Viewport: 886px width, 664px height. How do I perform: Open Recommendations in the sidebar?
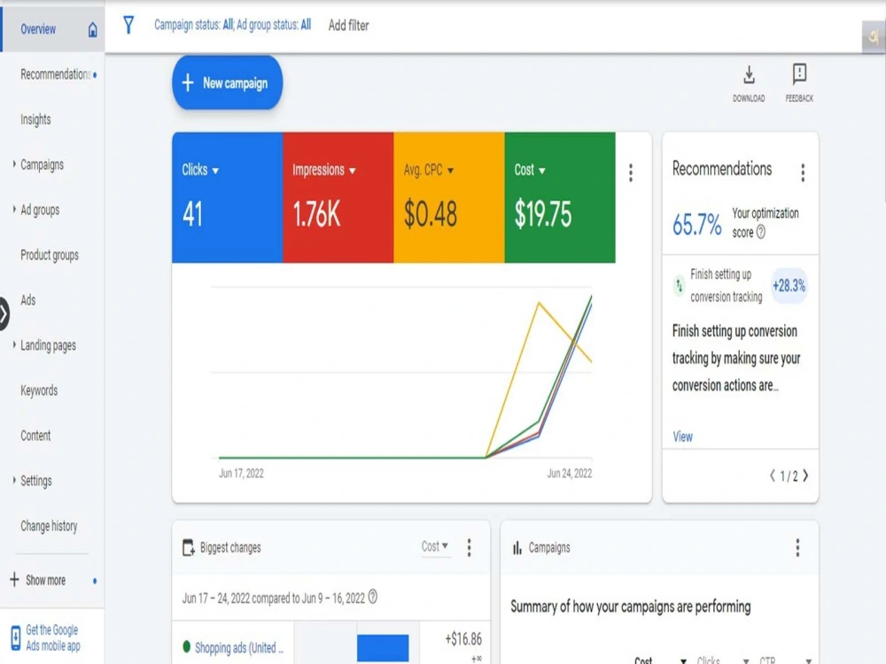[55, 74]
